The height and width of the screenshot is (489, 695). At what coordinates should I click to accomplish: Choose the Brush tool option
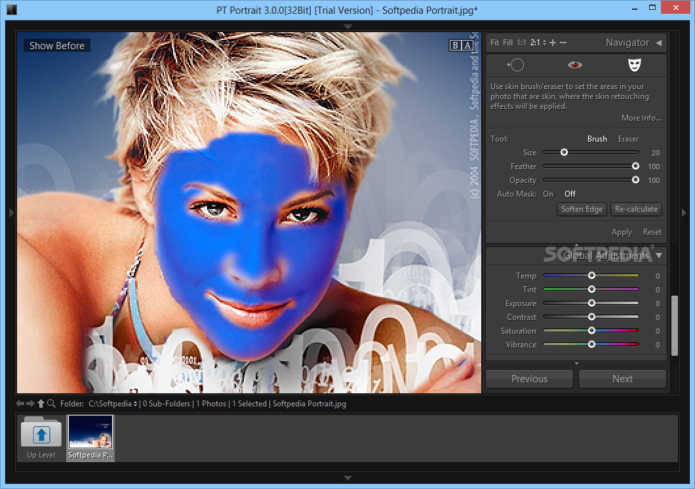(597, 139)
